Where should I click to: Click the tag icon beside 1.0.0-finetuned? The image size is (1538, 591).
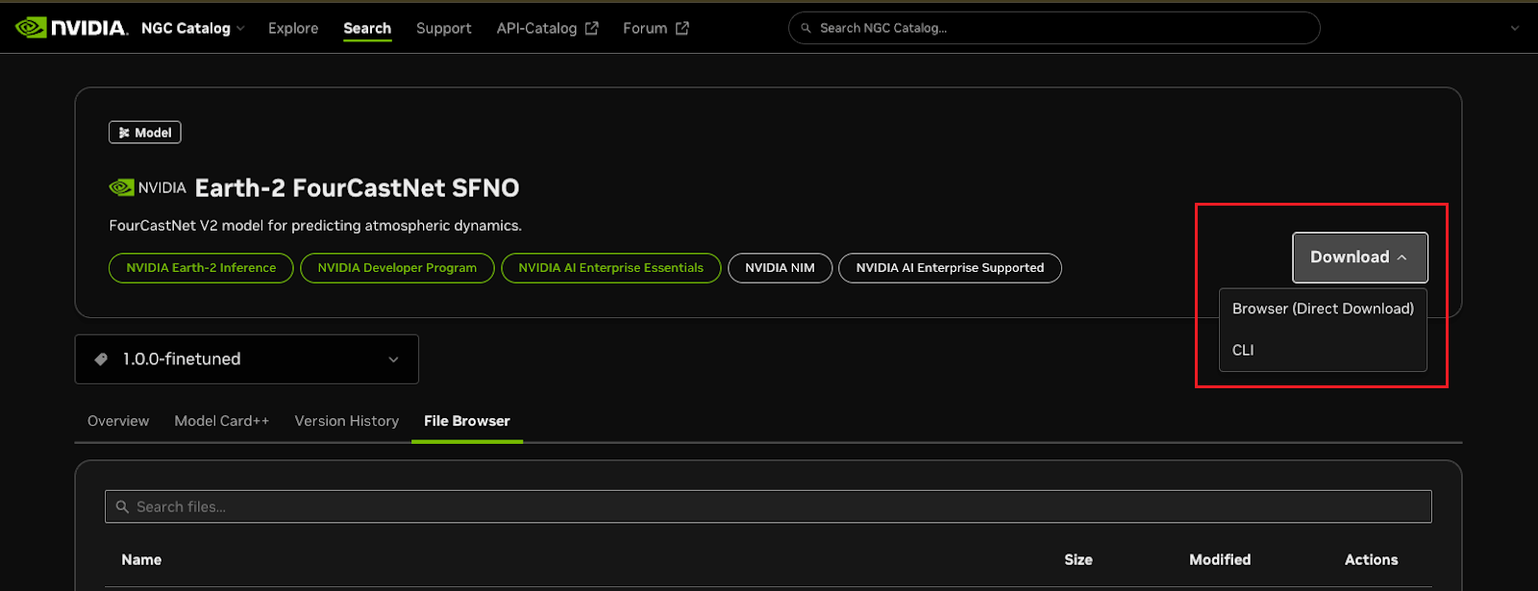(x=101, y=359)
